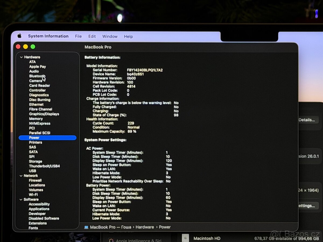Screen dimensions: 323x242
Task: Collapse the Network section chevron
Action: [21, 176]
